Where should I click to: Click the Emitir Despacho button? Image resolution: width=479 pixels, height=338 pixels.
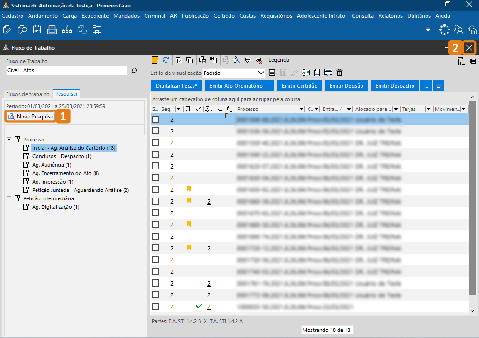(x=395, y=86)
